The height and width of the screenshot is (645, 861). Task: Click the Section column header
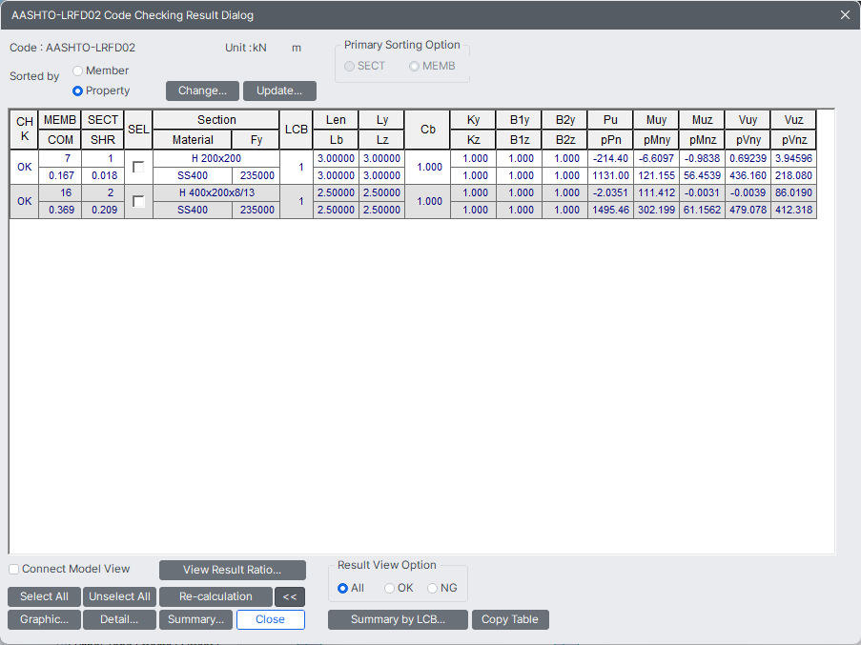pos(216,120)
